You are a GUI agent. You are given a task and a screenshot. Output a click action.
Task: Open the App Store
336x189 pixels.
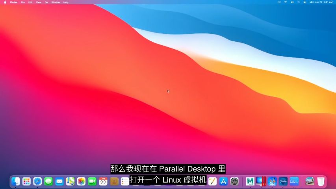coord(223,181)
